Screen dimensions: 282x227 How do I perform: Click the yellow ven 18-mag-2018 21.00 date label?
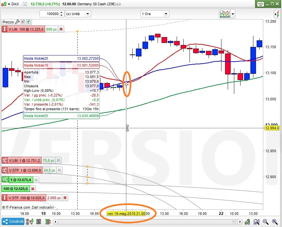tap(126, 214)
